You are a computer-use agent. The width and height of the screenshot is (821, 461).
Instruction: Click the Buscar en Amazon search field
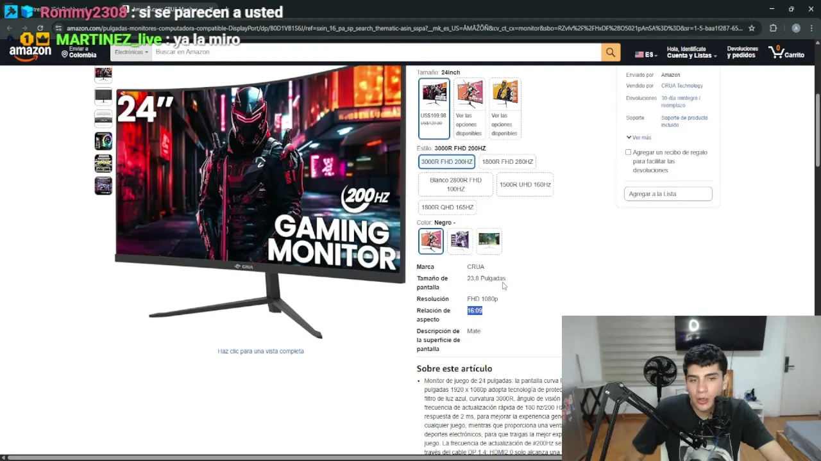tap(377, 52)
